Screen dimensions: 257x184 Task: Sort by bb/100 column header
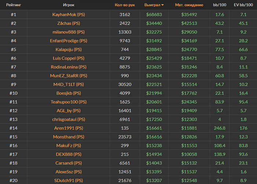220,5
